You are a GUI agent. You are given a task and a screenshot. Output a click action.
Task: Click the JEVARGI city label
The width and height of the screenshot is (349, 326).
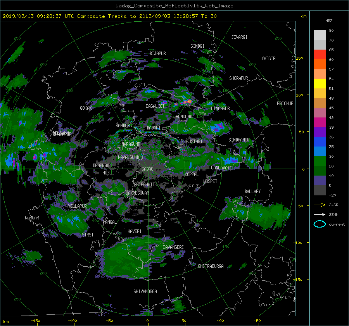click(x=239, y=37)
